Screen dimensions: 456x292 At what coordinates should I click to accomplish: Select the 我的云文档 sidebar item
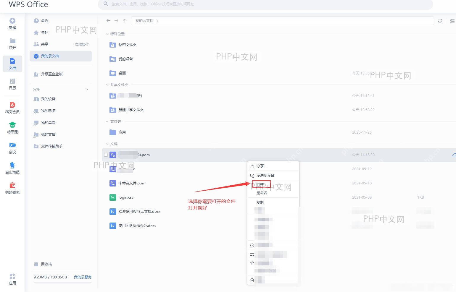click(61, 56)
